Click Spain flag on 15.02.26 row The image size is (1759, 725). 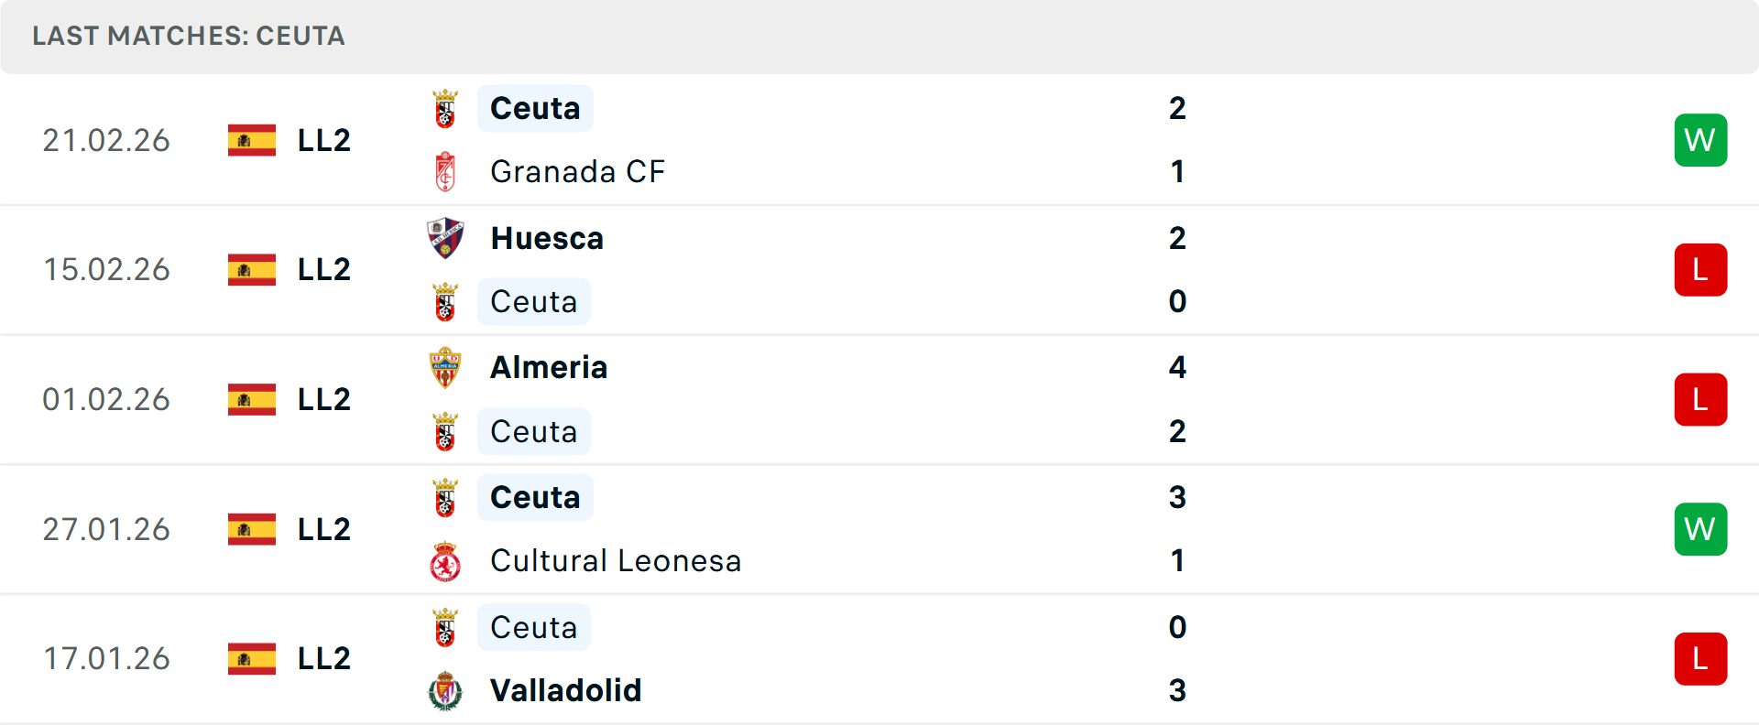coord(252,270)
